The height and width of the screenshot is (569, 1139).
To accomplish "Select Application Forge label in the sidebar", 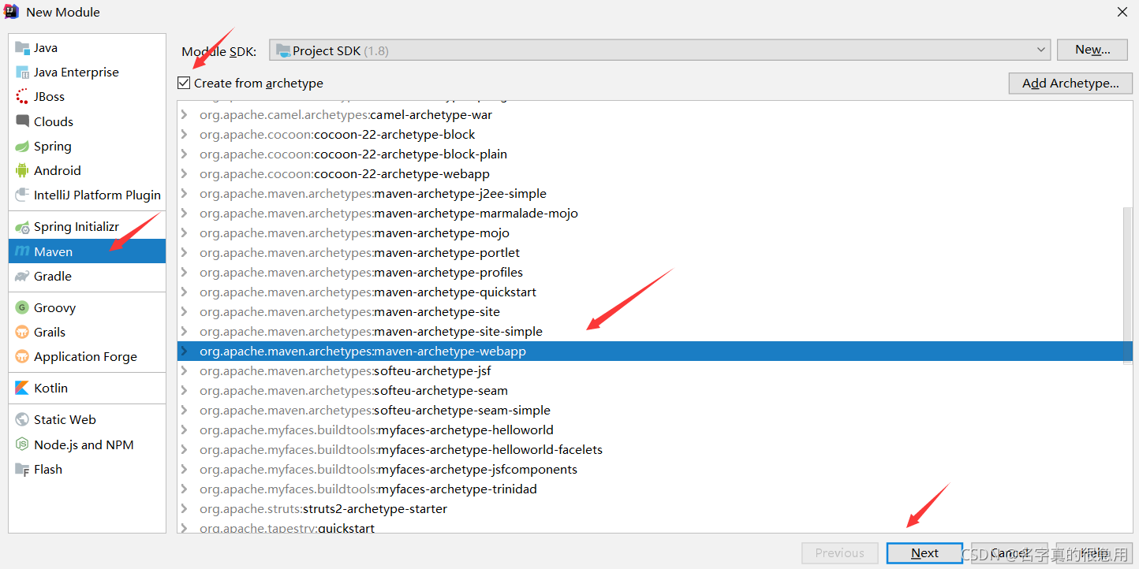I will (x=85, y=357).
